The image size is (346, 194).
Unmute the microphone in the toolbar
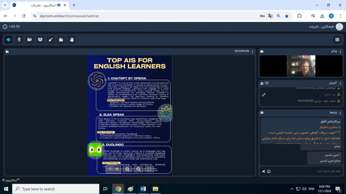tap(19, 40)
